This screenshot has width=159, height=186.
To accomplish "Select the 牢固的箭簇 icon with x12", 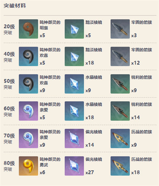I will tap(120, 57).
